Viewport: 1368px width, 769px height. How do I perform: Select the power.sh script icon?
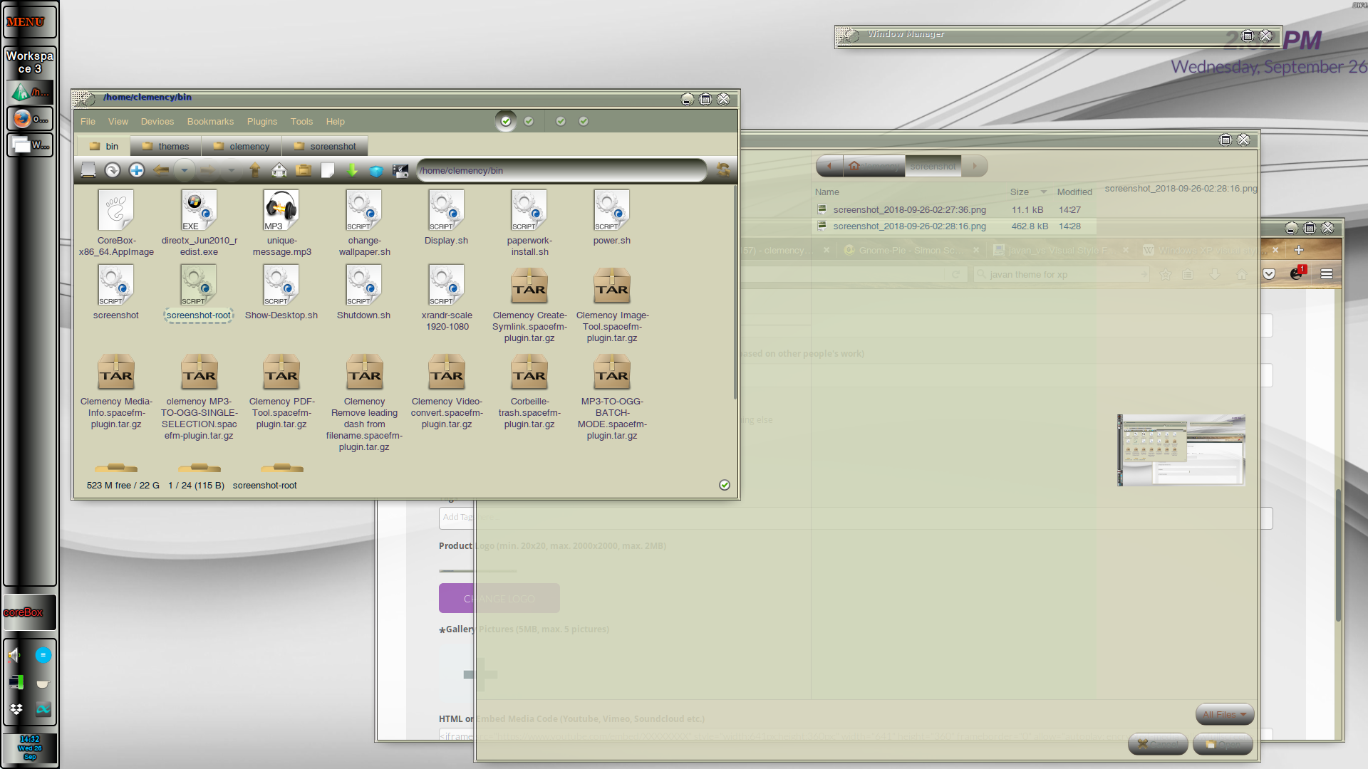coord(612,210)
